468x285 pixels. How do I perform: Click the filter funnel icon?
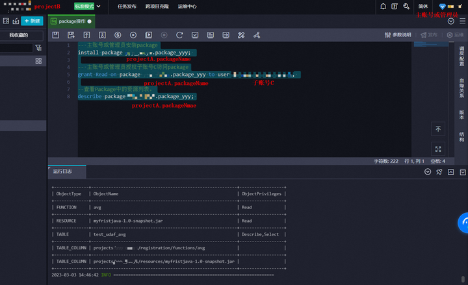tap(38, 47)
